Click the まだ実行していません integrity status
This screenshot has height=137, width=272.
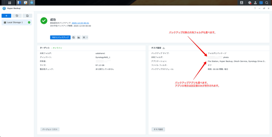click(105, 69)
